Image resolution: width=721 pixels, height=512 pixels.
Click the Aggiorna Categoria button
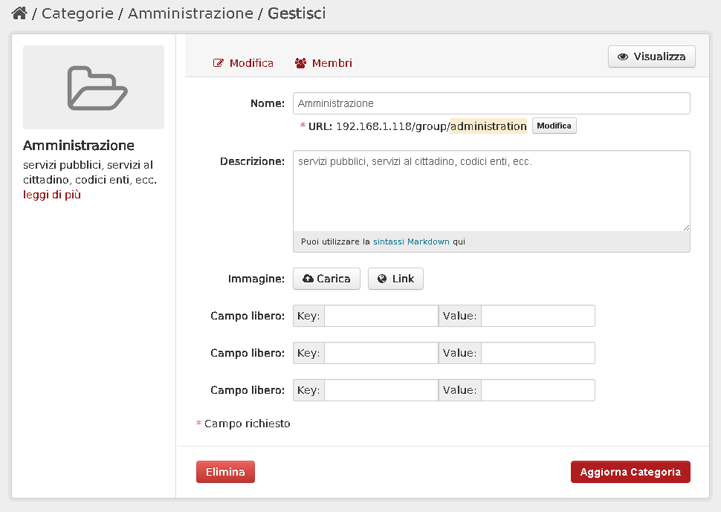click(x=630, y=472)
